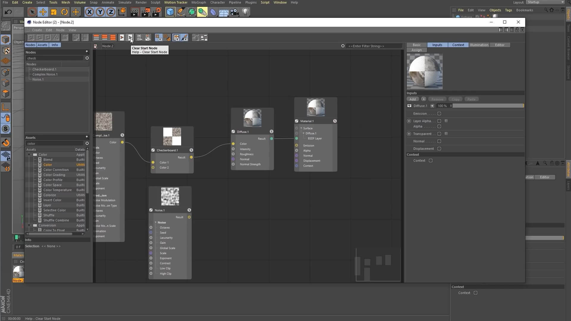Open the Layout Startup dropdown

pos(545,2)
